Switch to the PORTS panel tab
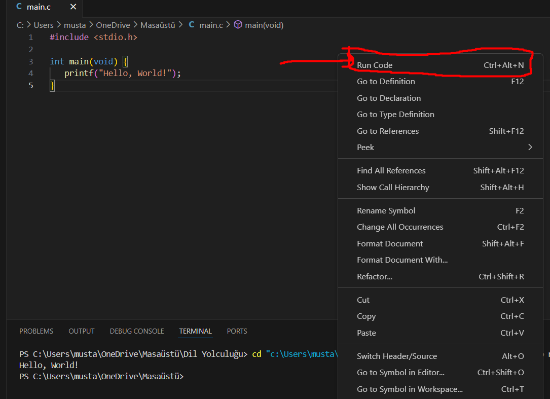Image resolution: width=550 pixels, height=399 pixels. pos(237,331)
